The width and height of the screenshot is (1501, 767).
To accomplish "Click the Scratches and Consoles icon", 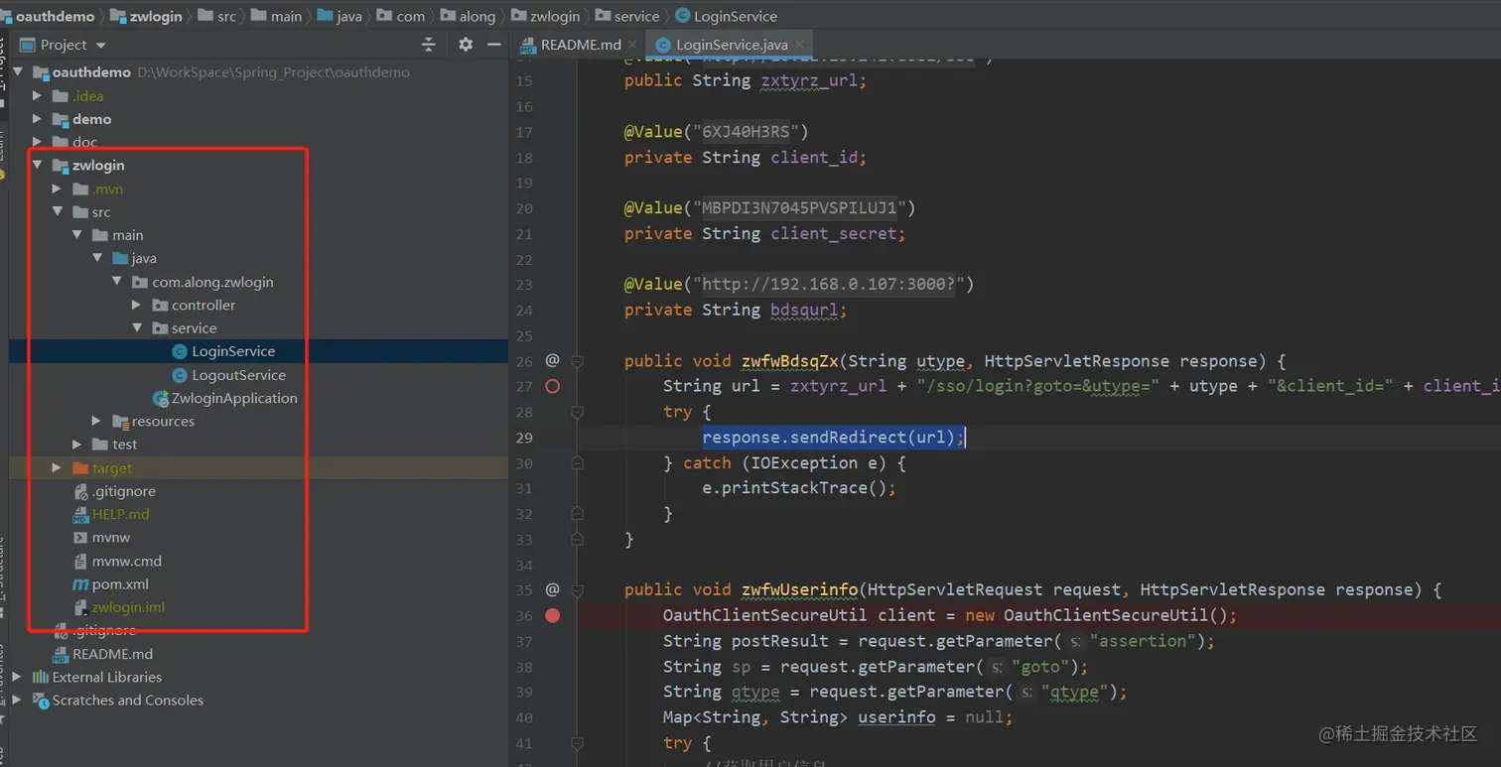I will (41, 701).
